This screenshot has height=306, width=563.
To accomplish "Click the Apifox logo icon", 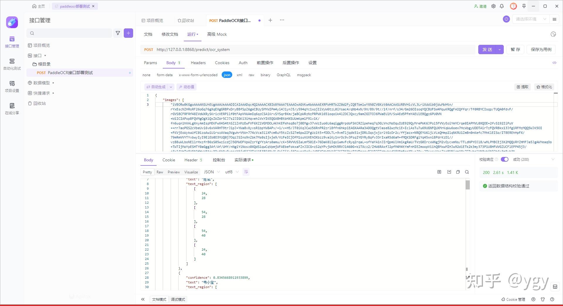I will (12, 22).
